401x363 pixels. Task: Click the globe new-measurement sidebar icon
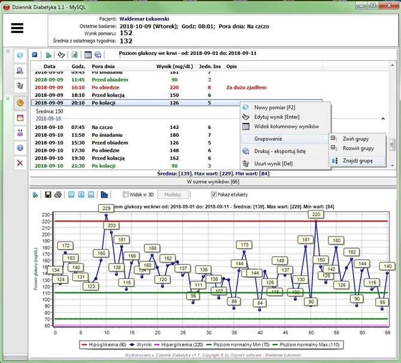pos(20,56)
